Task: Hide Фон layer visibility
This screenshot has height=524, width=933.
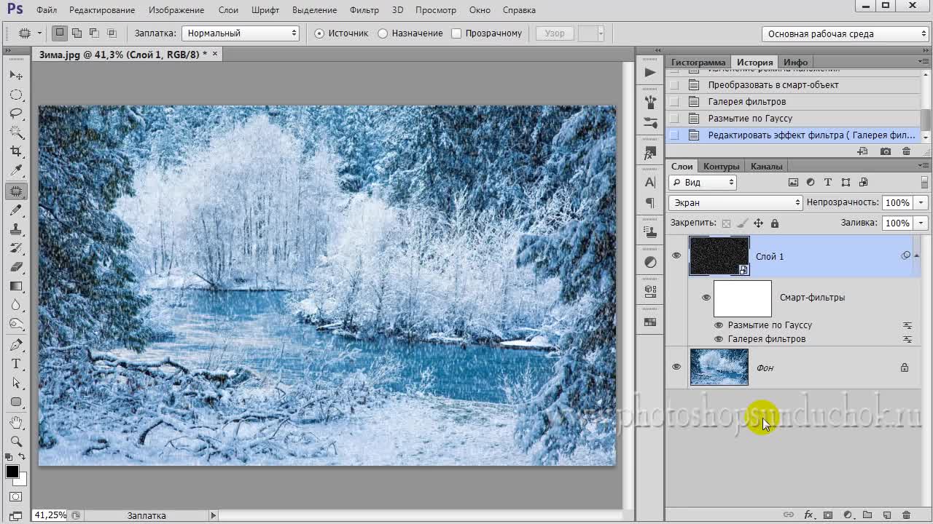Action: click(676, 367)
